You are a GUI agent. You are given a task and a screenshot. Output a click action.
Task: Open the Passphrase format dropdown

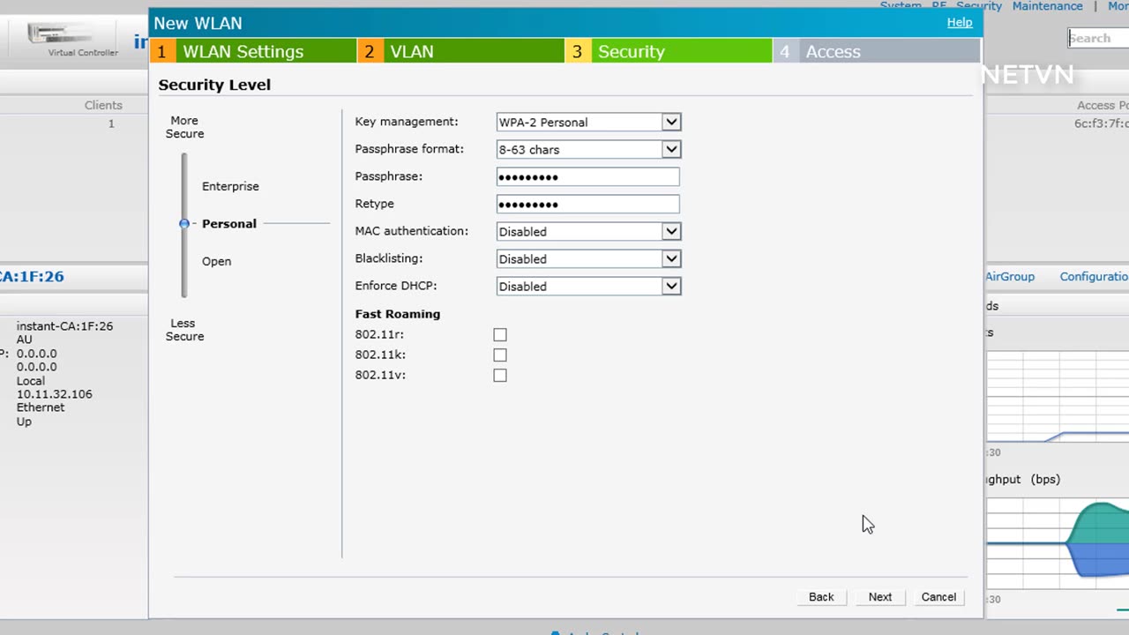(x=588, y=150)
